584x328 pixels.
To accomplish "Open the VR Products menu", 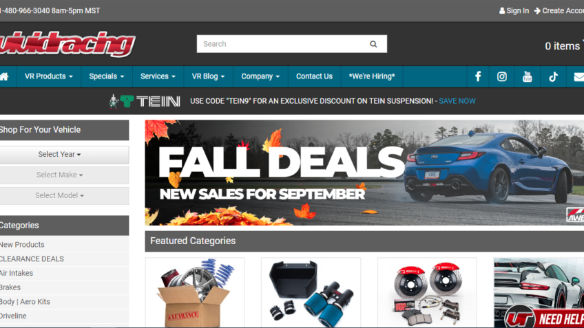I will point(48,76).
